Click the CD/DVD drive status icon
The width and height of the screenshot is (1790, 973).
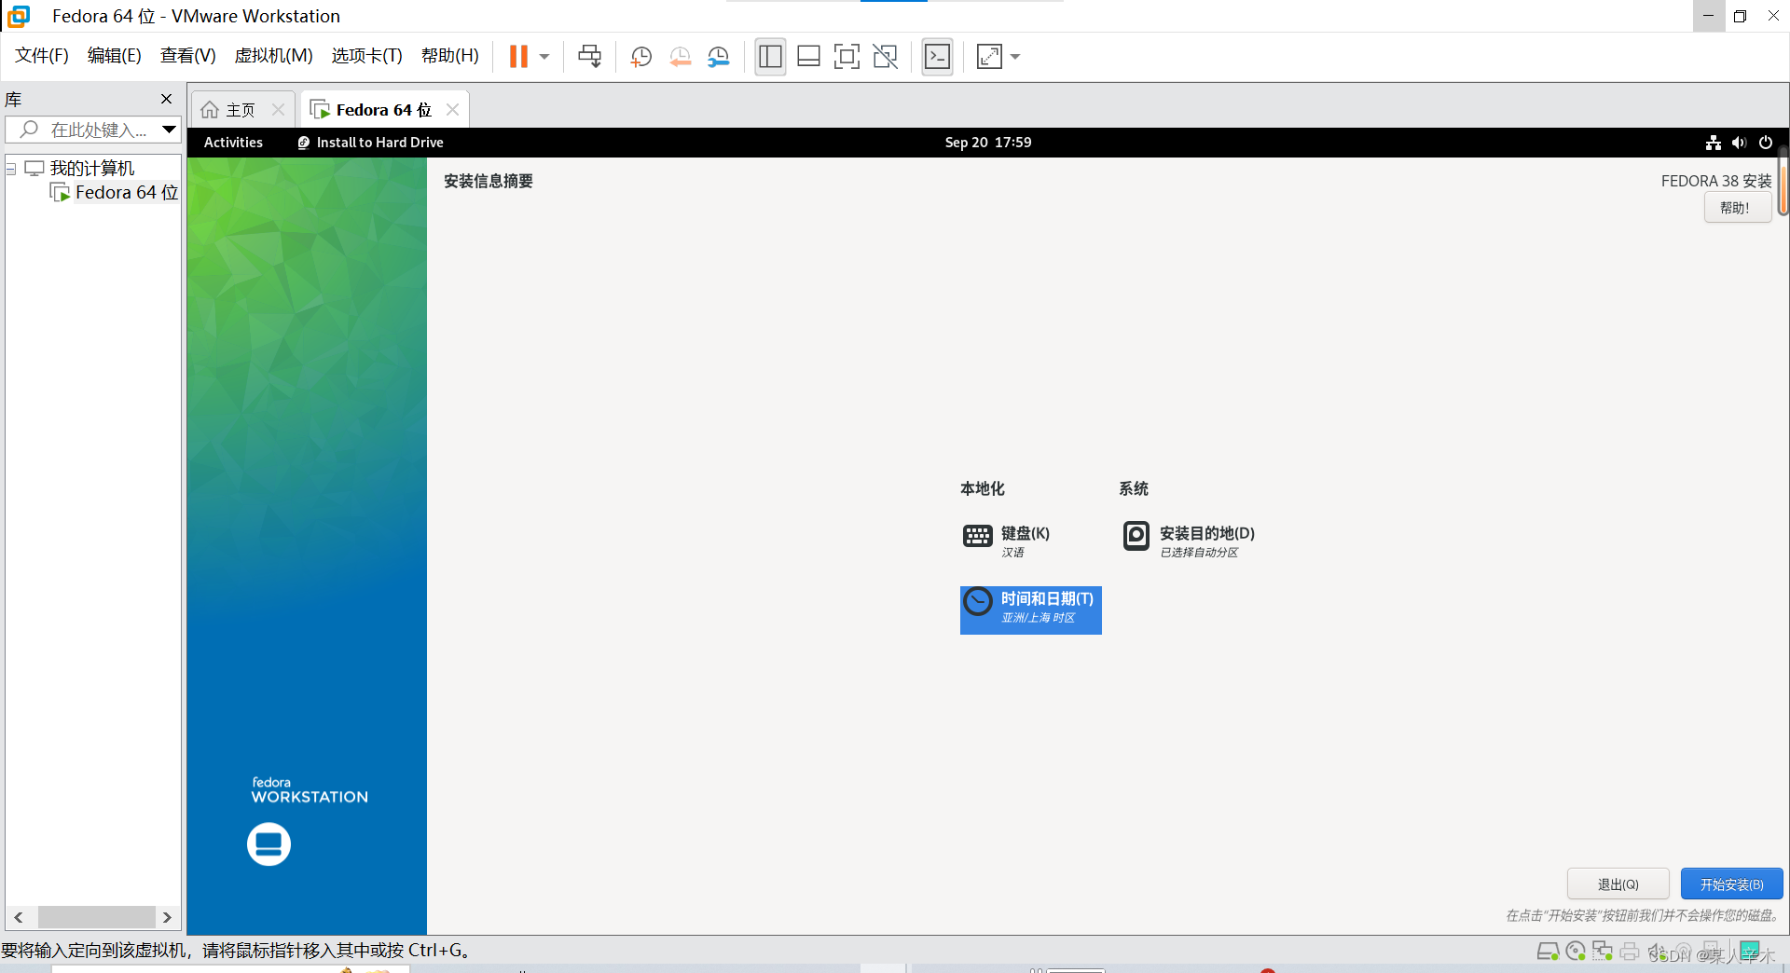point(1576,951)
